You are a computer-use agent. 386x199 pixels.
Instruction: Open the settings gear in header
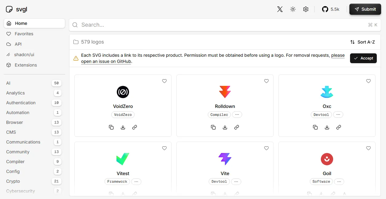coord(305,9)
